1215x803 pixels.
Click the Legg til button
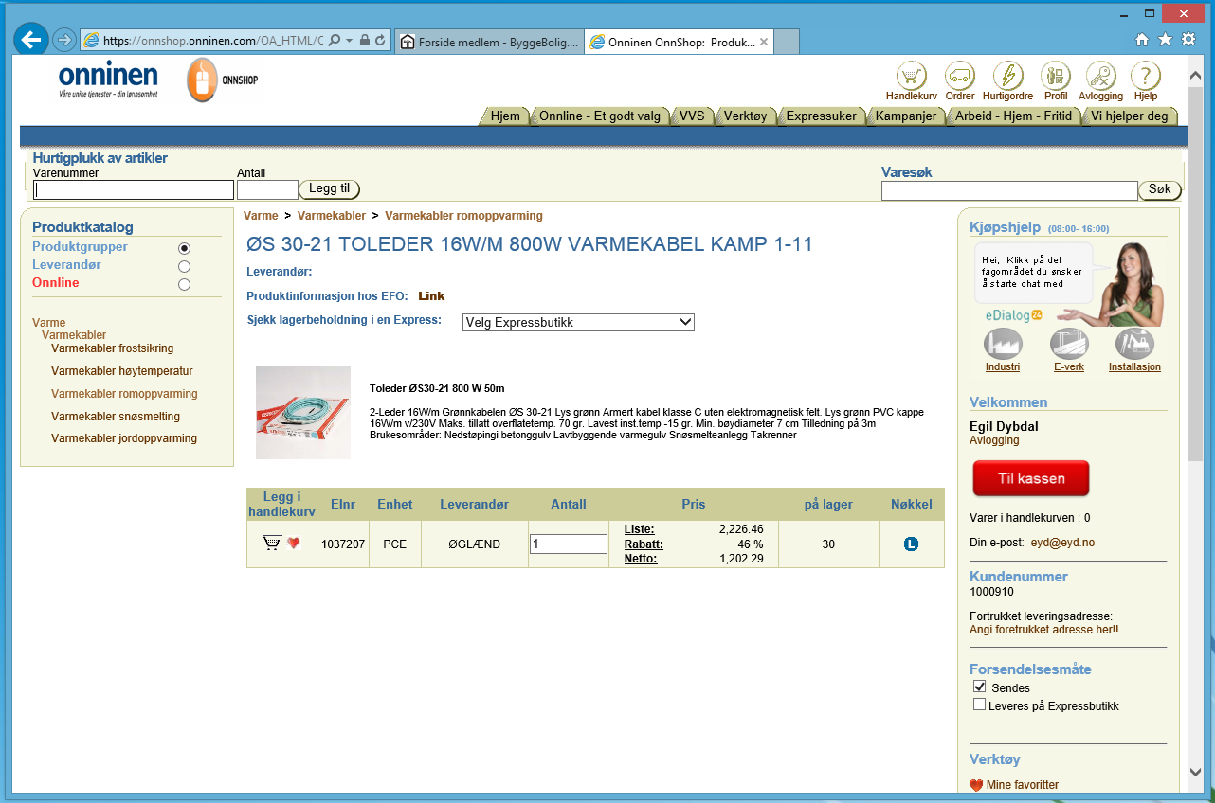(x=329, y=189)
